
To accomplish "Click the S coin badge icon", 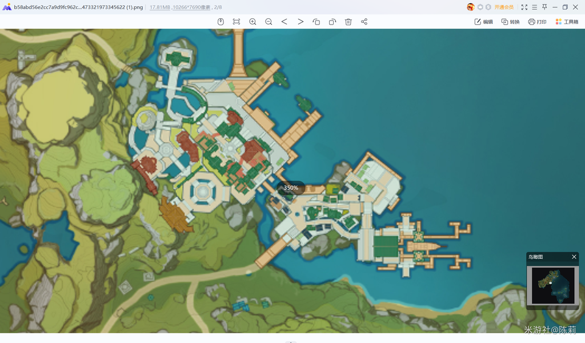I will (x=488, y=7).
